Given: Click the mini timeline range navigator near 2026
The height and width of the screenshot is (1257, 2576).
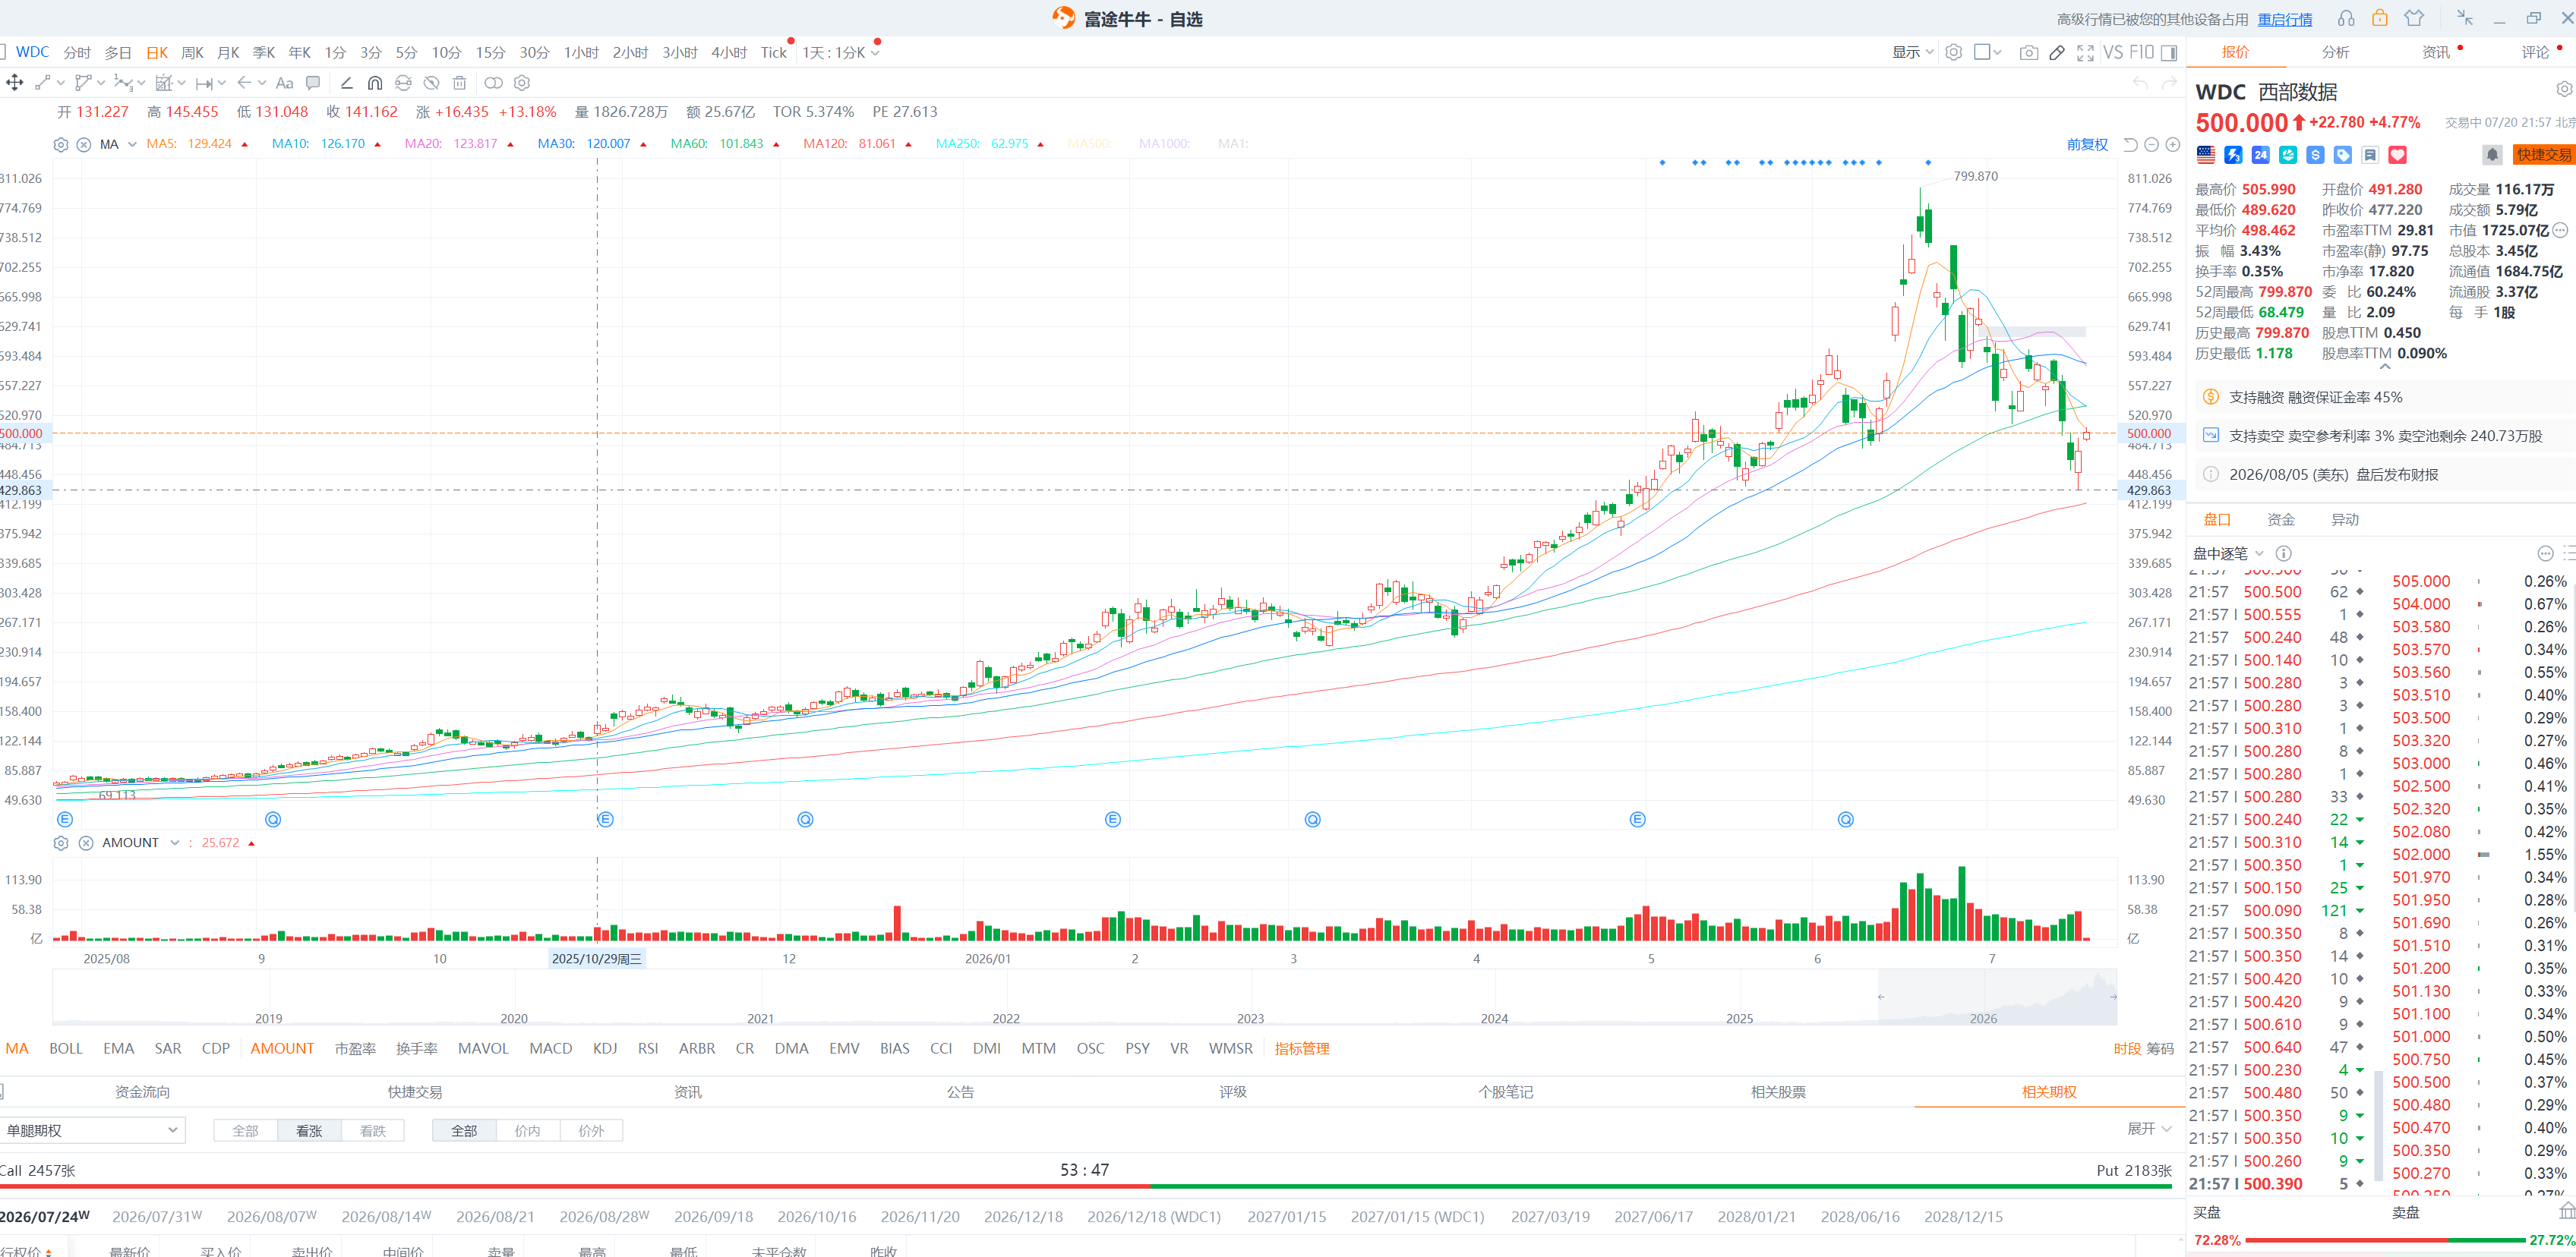Looking at the screenshot, I should point(1997,997).
